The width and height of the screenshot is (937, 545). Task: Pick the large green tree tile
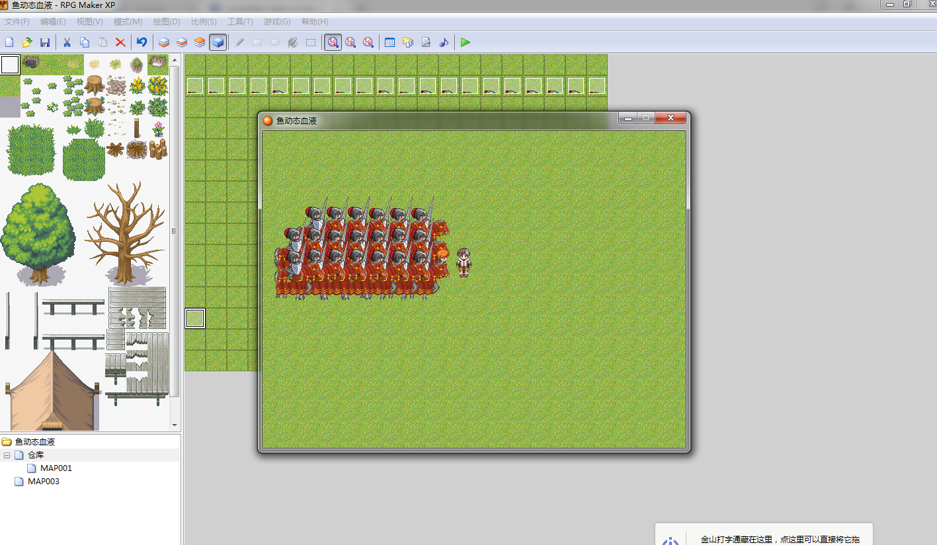tap(38, 234)
